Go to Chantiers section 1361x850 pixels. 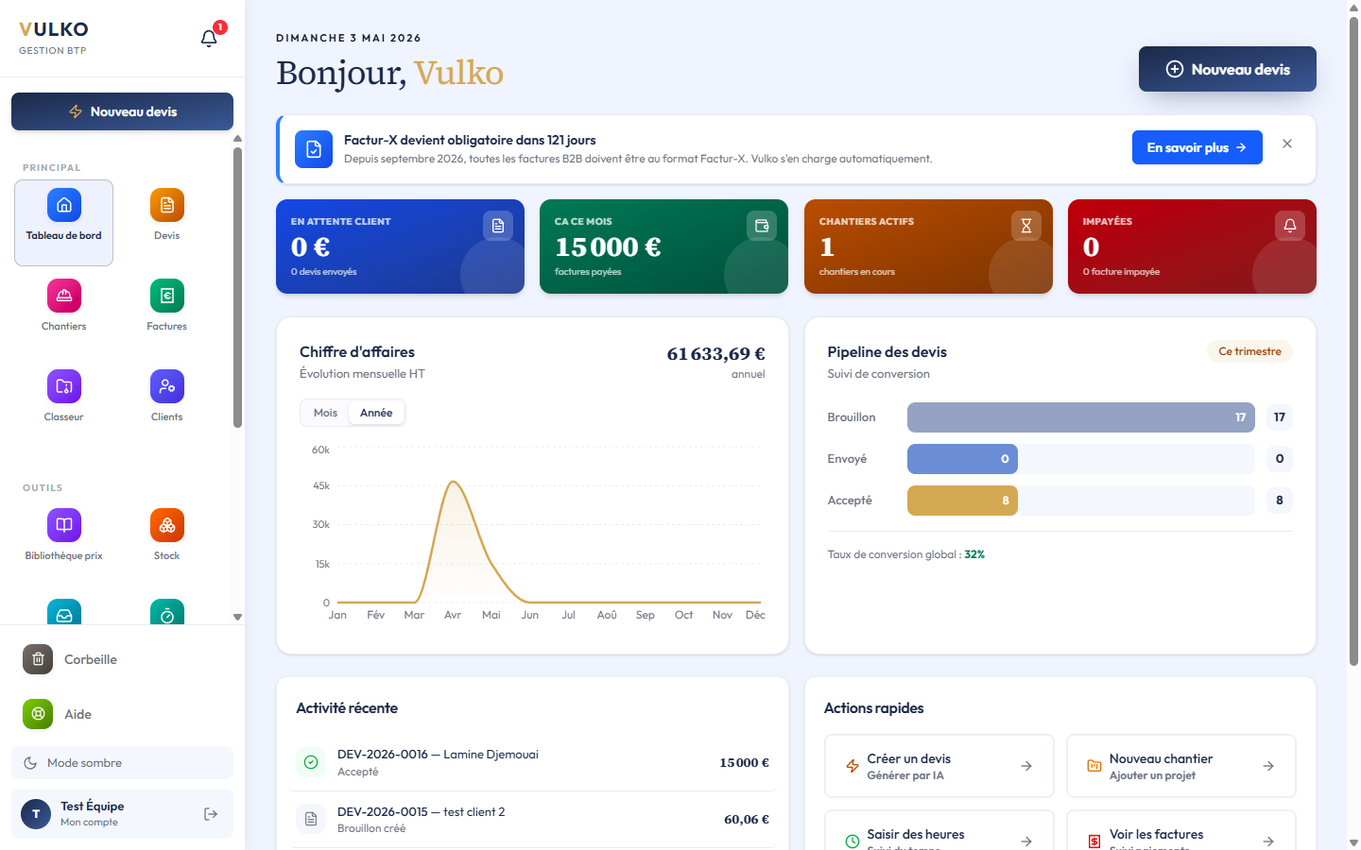pyautogui.click(x=63, y=305)
